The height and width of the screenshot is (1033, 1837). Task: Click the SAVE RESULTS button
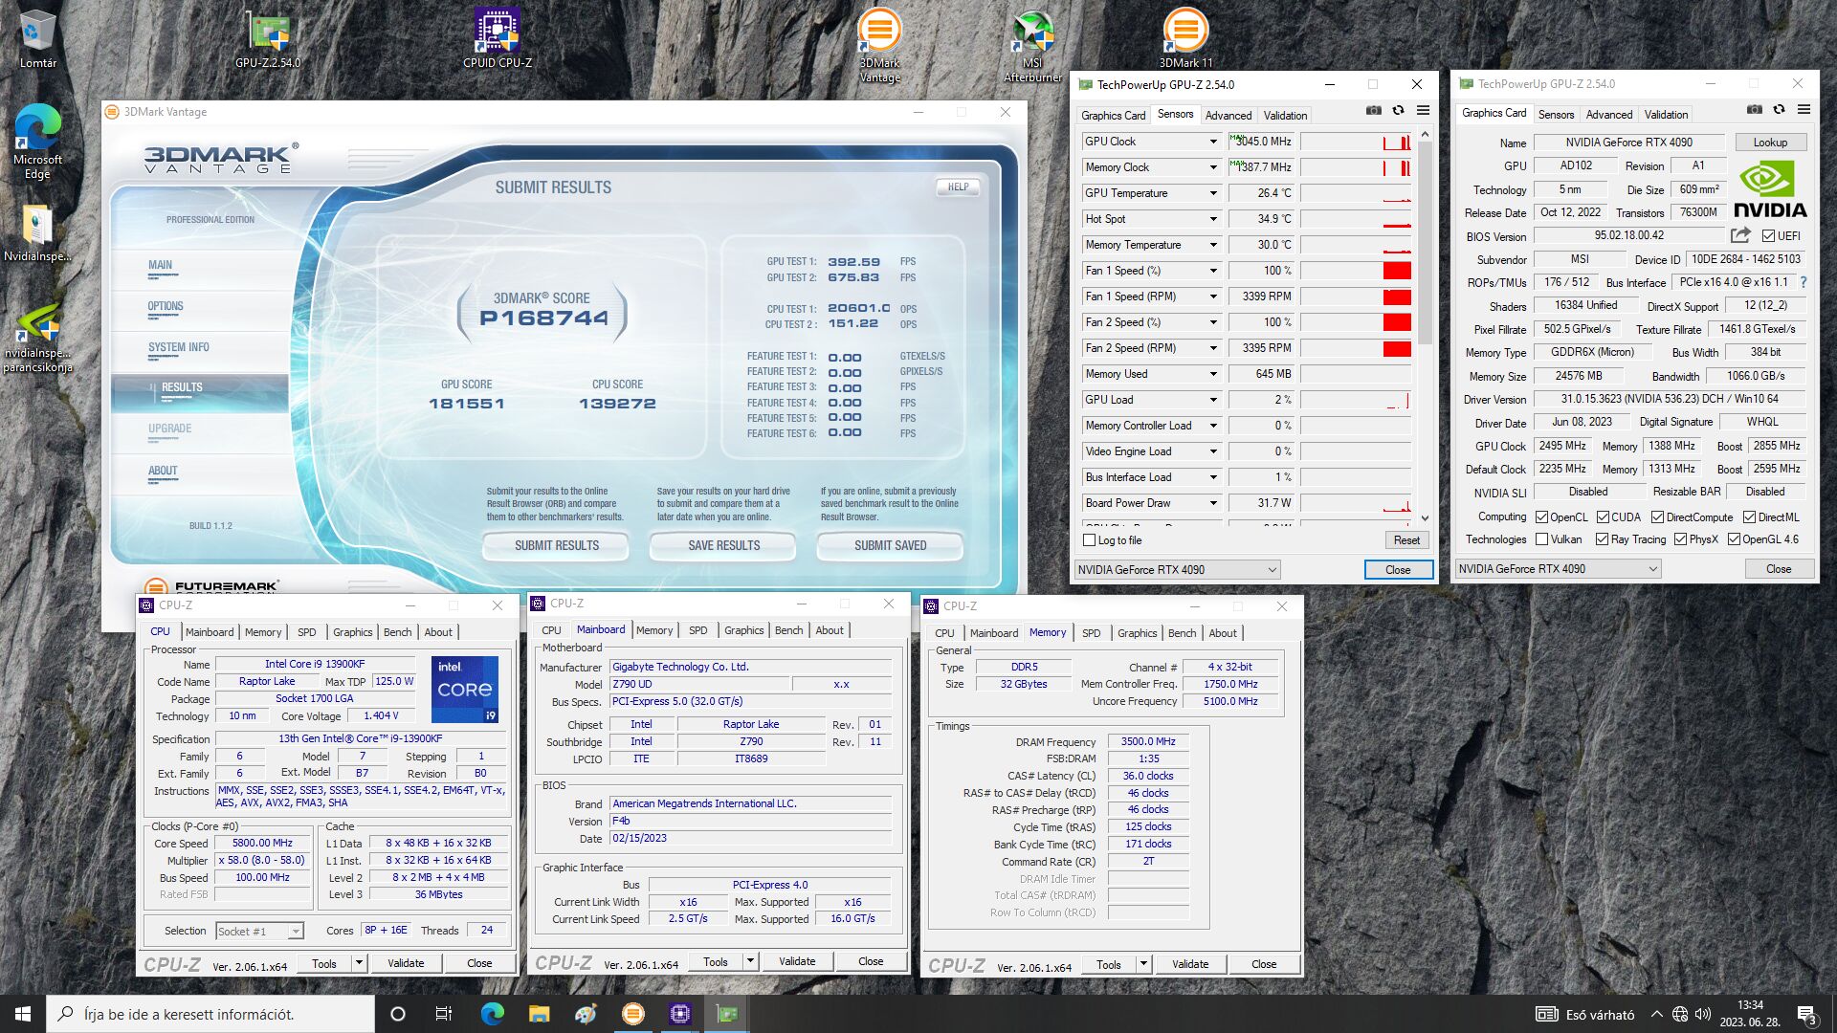723,546
